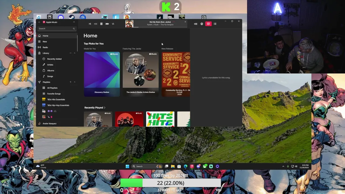The width and height of the screenshot is (345, 194).
Task: Open the Radio section in the sidebar
Action: click(x=57, y=47)
